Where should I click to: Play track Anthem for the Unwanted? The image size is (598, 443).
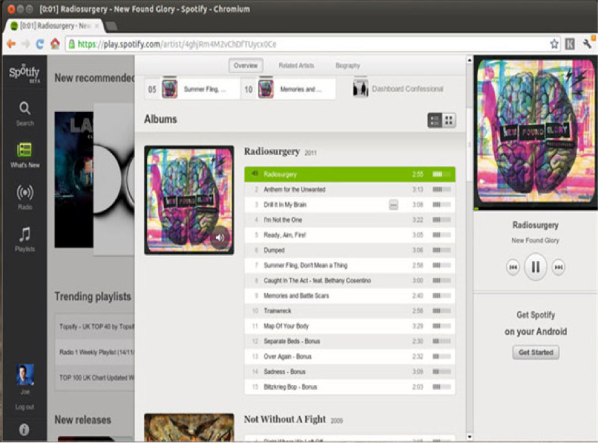349,189
